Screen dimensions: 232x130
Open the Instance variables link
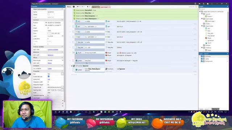click(x=53, y=49)
